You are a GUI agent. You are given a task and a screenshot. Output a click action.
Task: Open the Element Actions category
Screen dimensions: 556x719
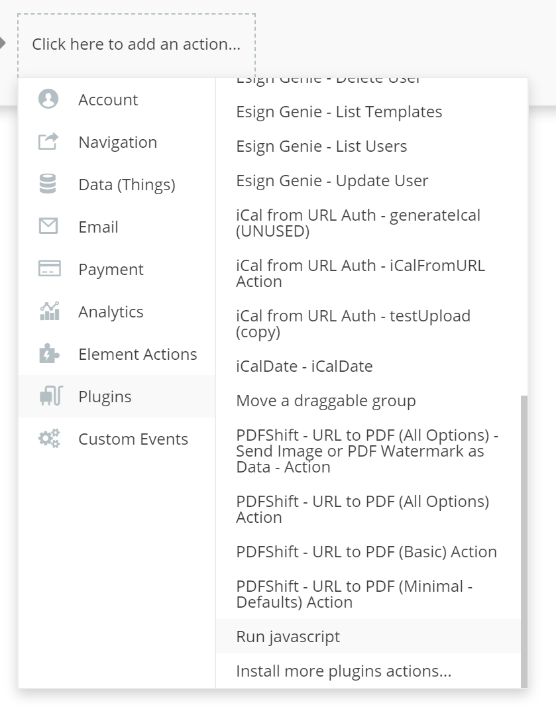(x=137, y=354)
